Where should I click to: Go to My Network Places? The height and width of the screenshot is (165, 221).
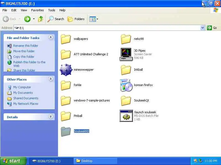click(x=26, y=104)
